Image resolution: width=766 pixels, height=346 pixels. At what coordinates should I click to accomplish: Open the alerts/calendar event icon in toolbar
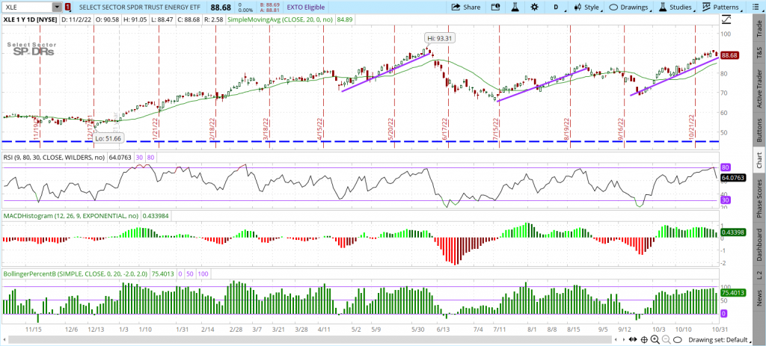pos(495,7)
